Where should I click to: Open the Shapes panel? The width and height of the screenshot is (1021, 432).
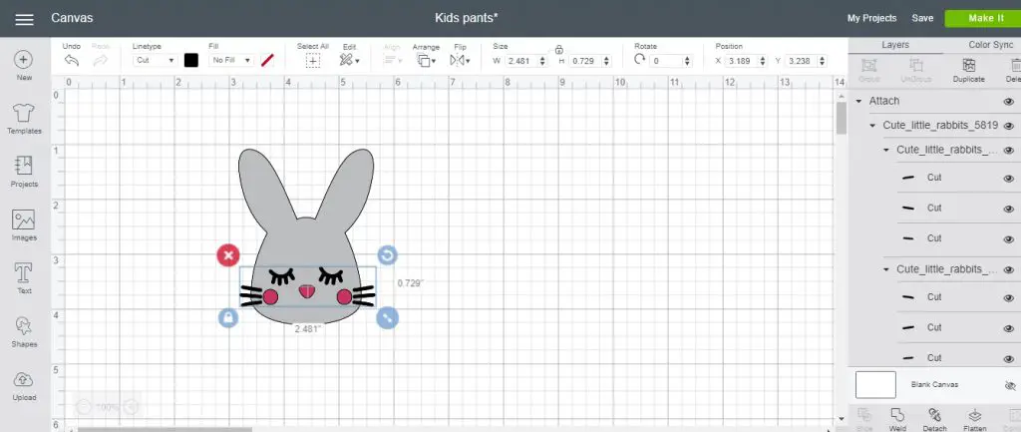[x=24, y=332]
